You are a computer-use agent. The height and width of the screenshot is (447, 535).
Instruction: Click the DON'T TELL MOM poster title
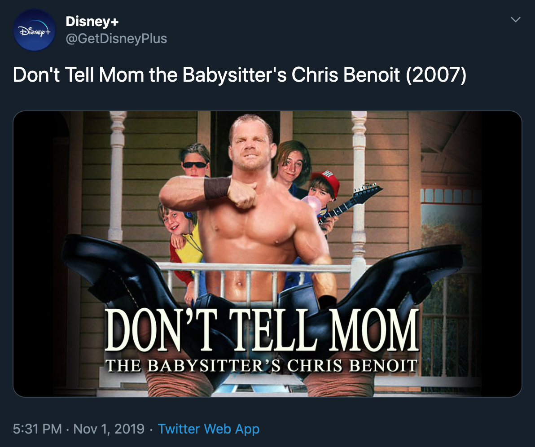click(262, 330)
